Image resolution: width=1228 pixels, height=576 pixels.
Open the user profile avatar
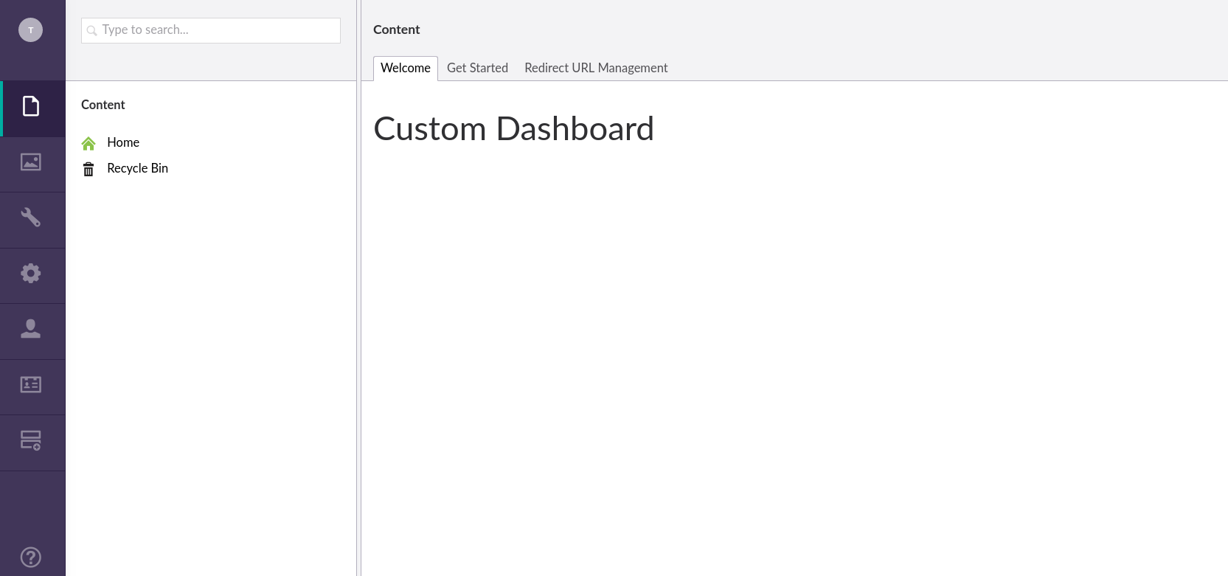pyautogui.click(x=30, y=30)
